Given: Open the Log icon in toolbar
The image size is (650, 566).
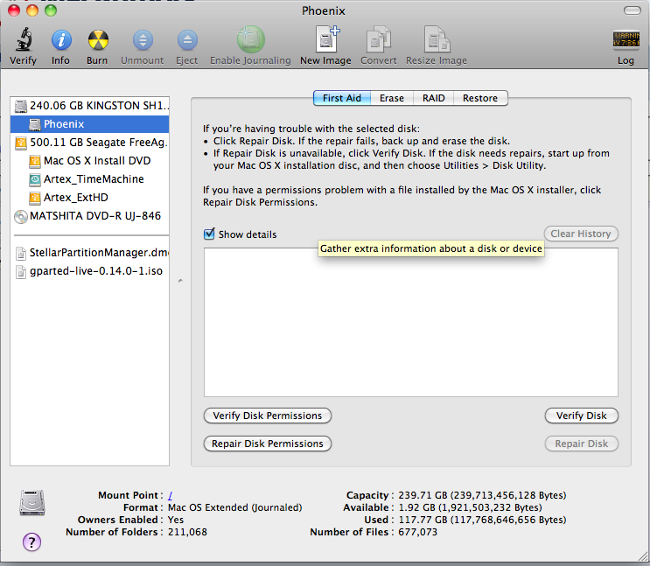Looking at the screenshot, I should tap(626, 40).
